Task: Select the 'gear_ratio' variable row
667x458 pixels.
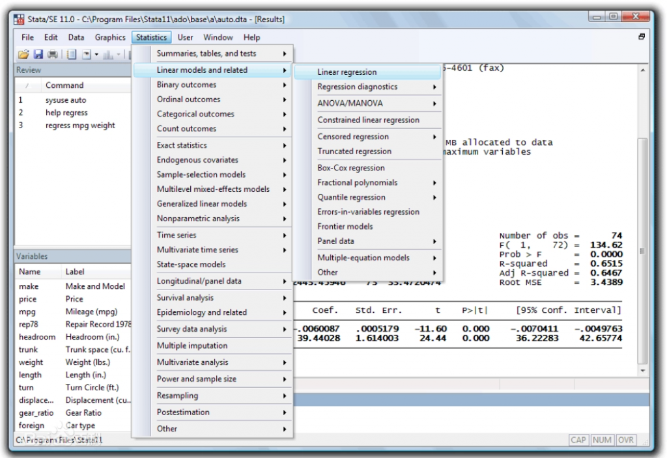Action: coord(73,413)
